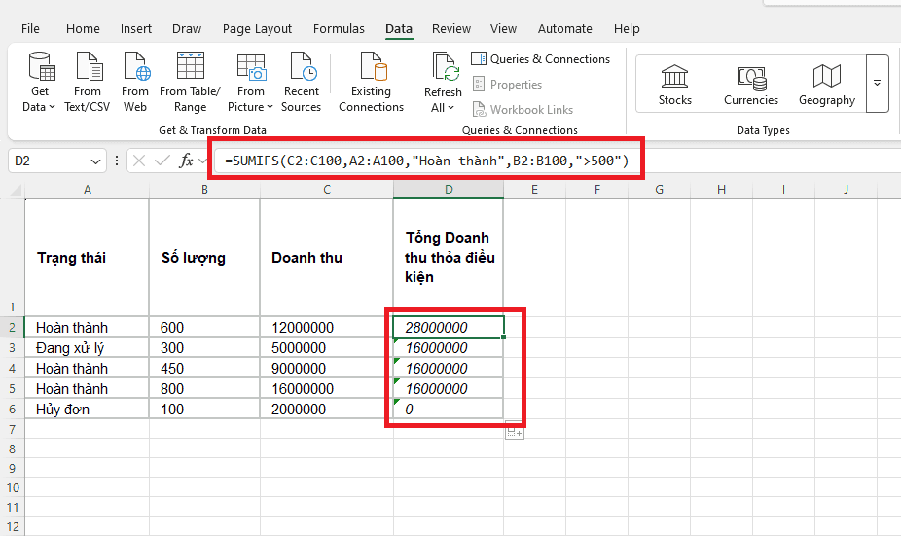Screen dimensions: 901x536
Task: Select the cell with 2000000
Action: click(326, 409)
